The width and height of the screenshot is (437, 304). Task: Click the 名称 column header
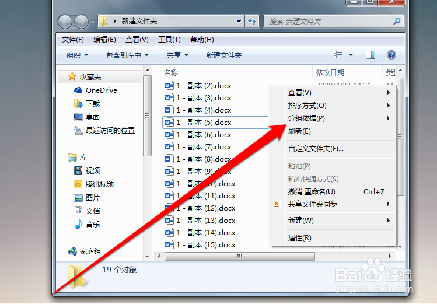pos(171,73)
